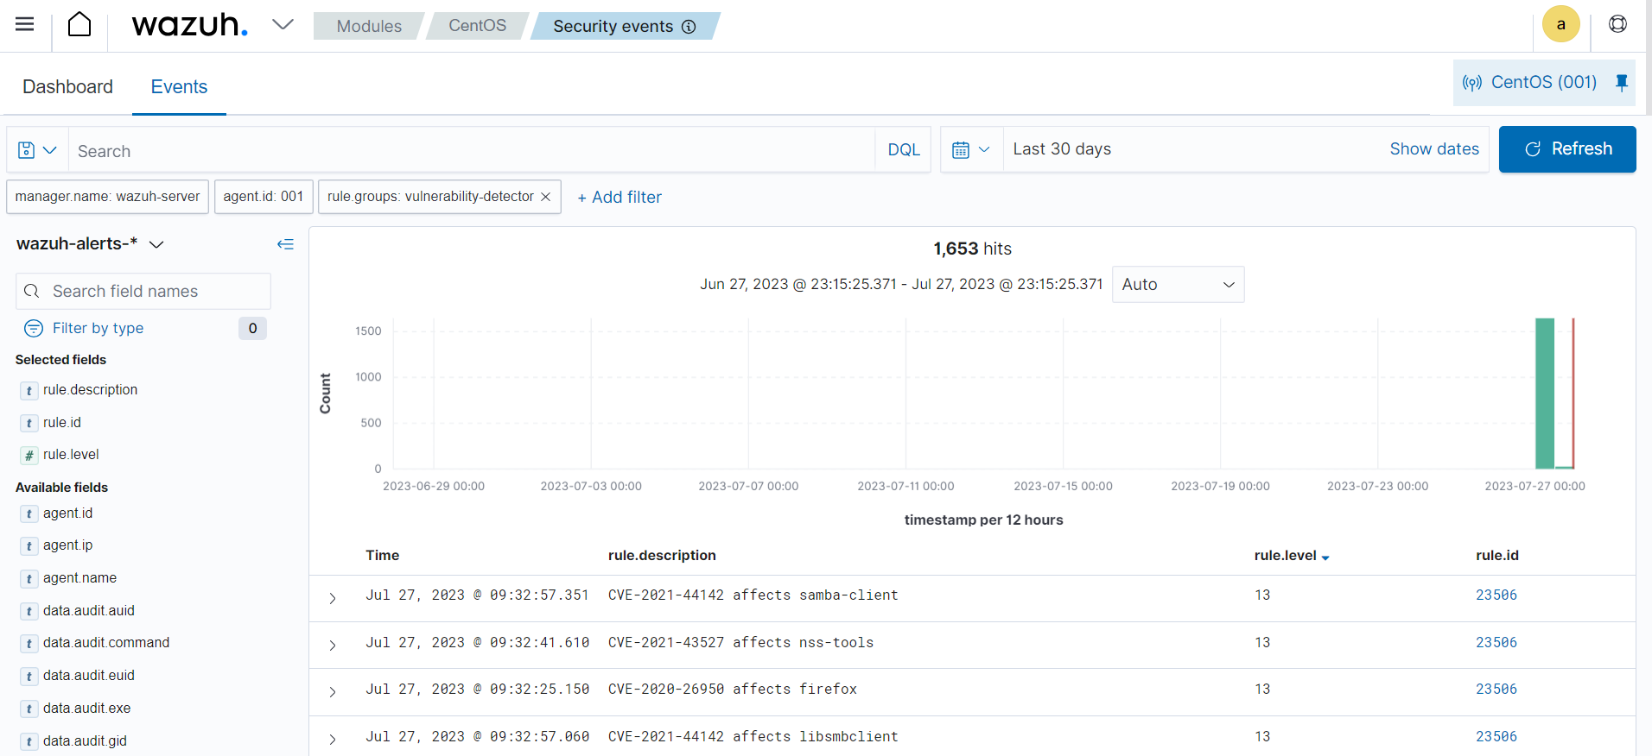This screenshot has height=756, width=1652.
Task: Click the Modules breadcrumb
Action: 369,26
